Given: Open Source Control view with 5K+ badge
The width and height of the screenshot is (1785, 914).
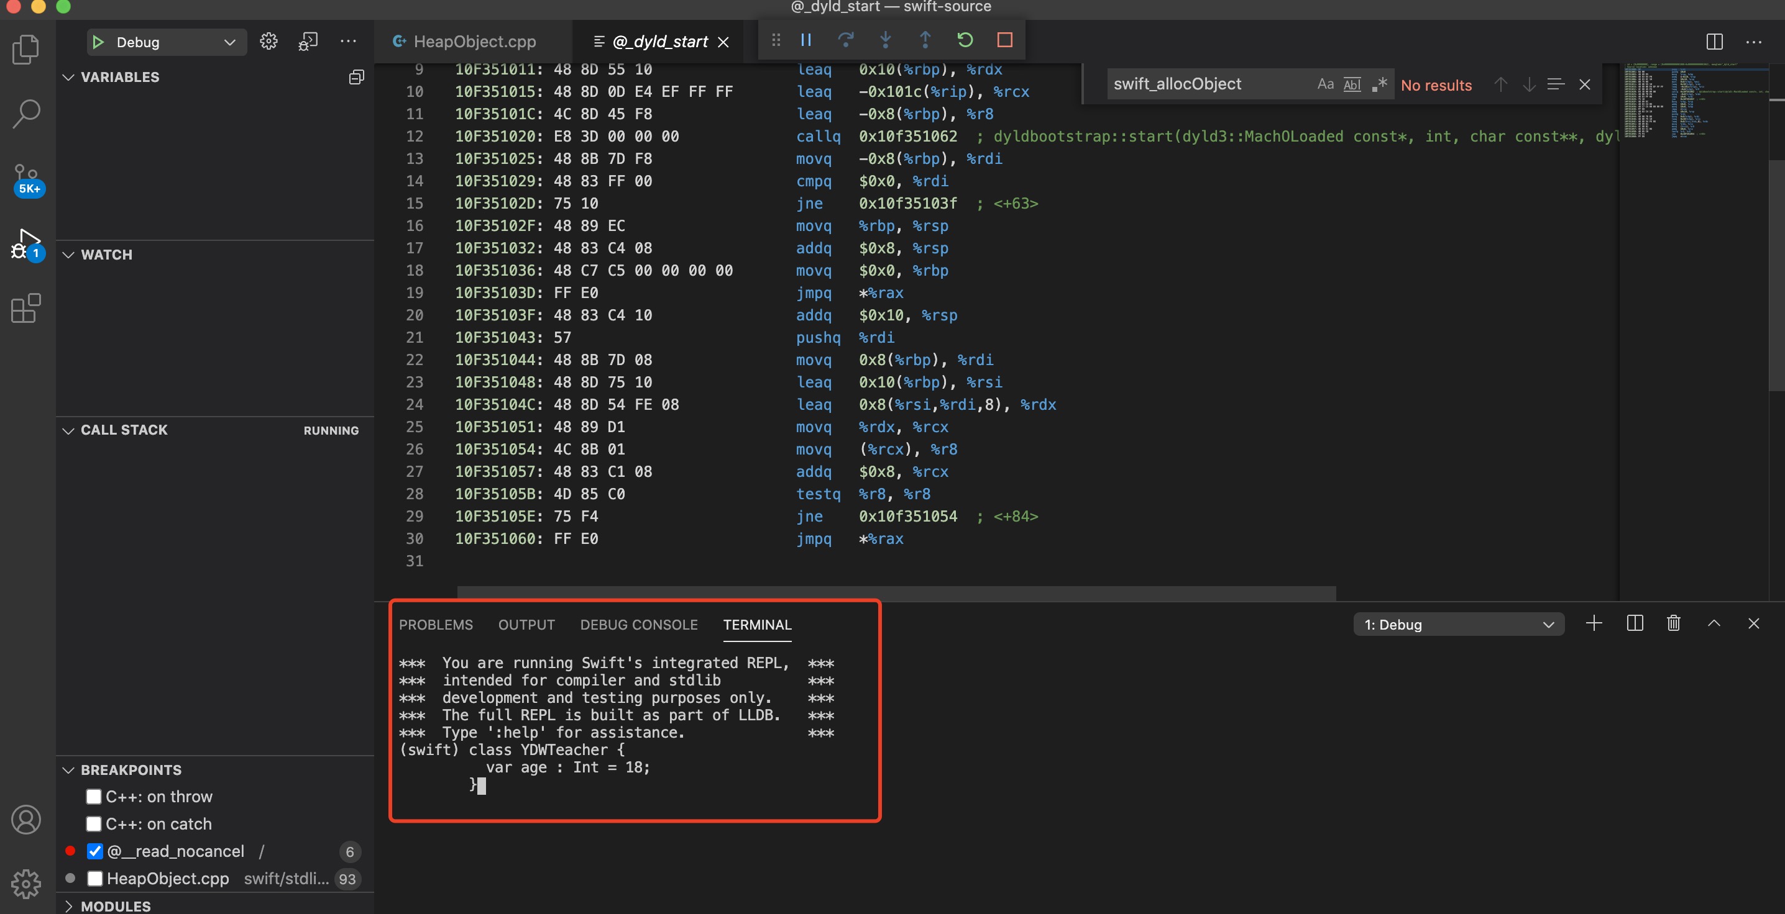Looking at the screenshot, I should [28, 180].
